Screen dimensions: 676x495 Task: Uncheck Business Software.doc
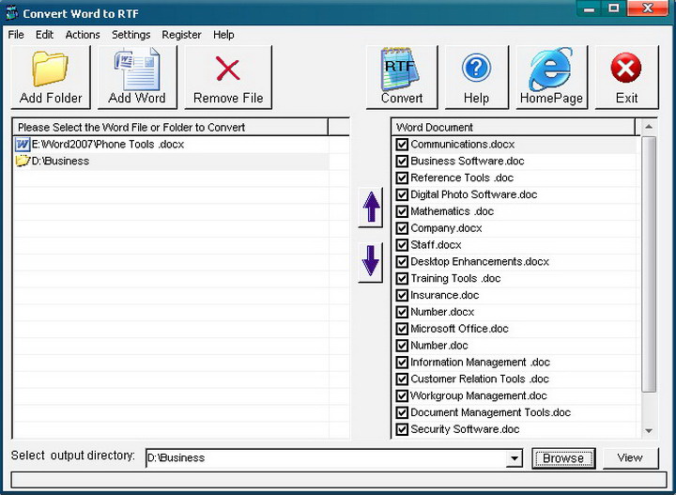(402, 161)
